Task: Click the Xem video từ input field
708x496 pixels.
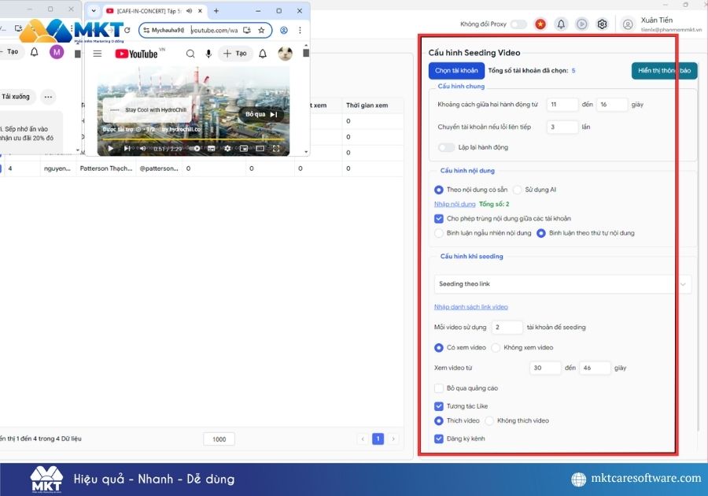Action: (545, 367)
